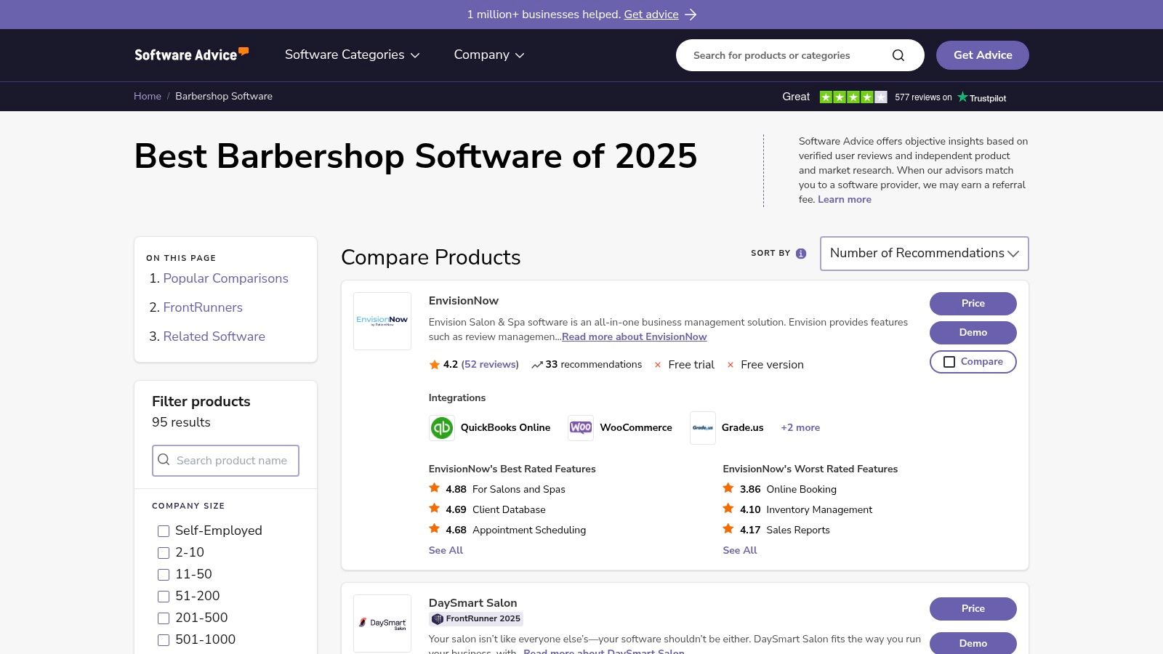The height and width of the screenshot is (654, 1163).
Task: Focus the Search product name field
Action: [225, 461]
